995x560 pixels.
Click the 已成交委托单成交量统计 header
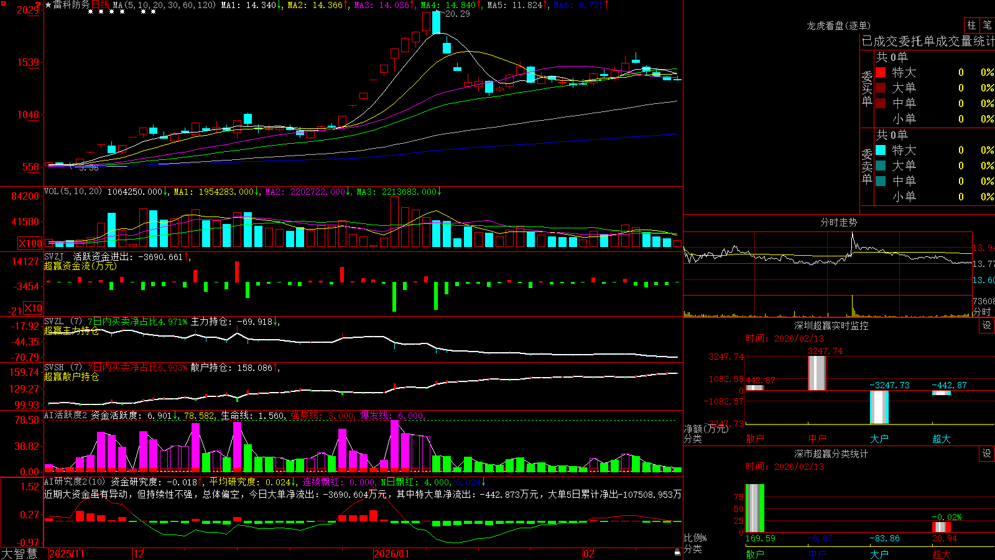(928, 41)
